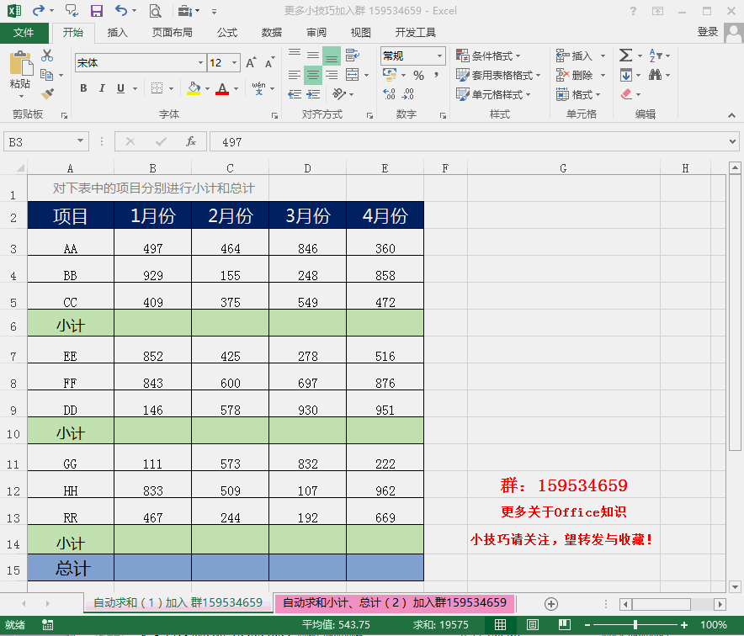Click the Clear eraser icon

click(x=626, y=94)
